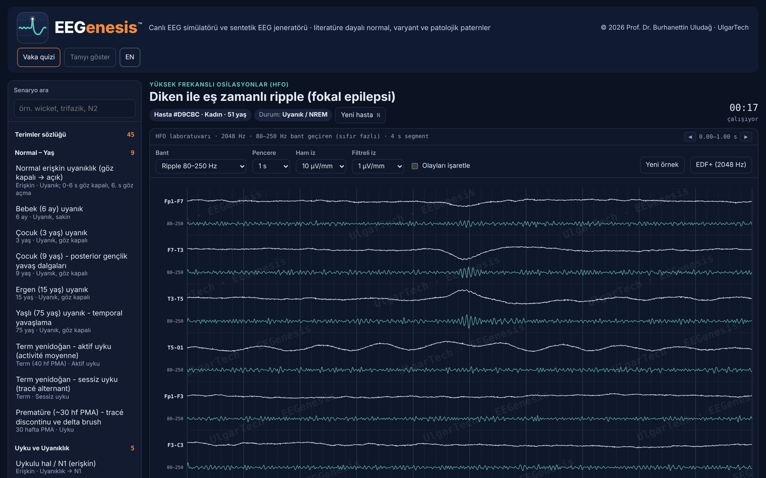Viewport: 766px width, 478px height.
Task: Focus the 'Senaryo ara' search field
Action: [74, 108]
